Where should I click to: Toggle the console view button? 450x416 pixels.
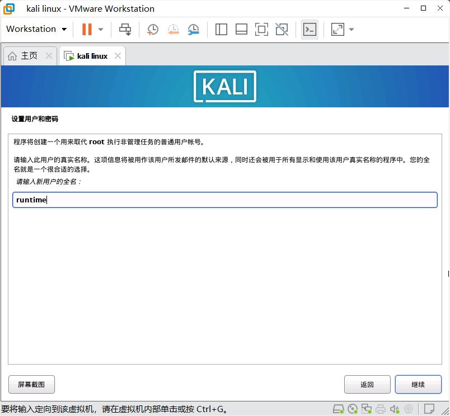[310, 29]
